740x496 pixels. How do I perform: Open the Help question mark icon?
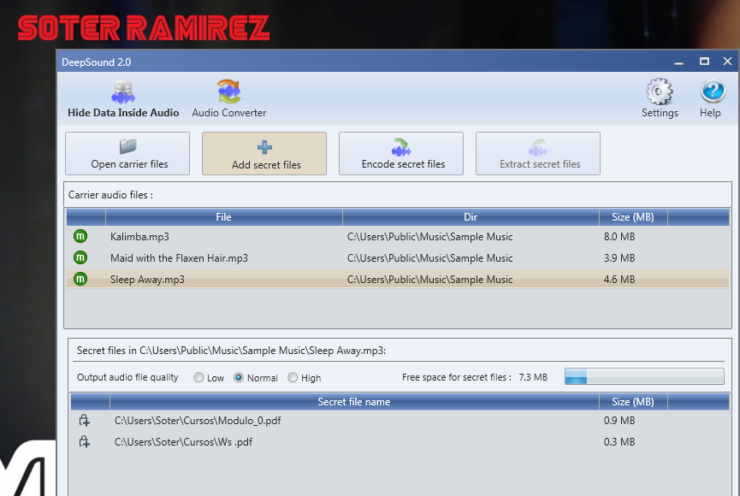coord(712,92)
